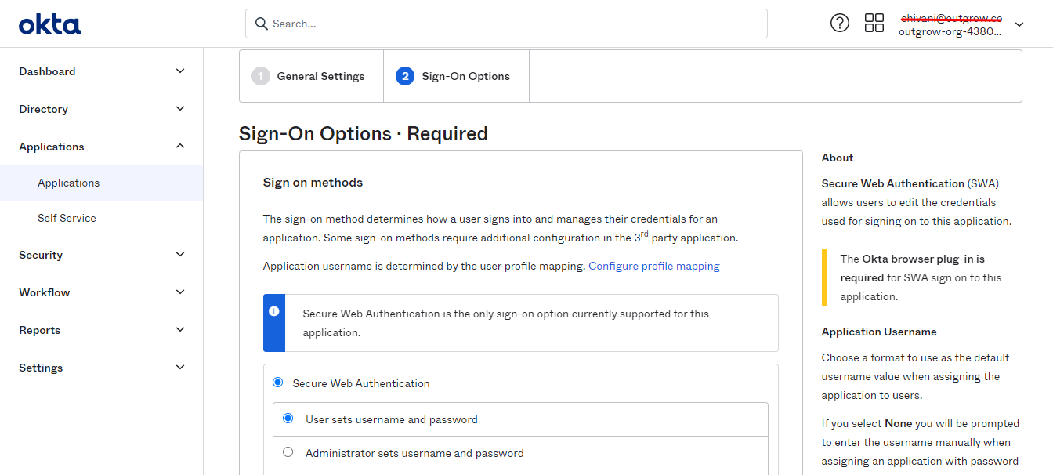Screen dimensions: 1053x475
Task: Click the account org name text
Action: [950, 32]
